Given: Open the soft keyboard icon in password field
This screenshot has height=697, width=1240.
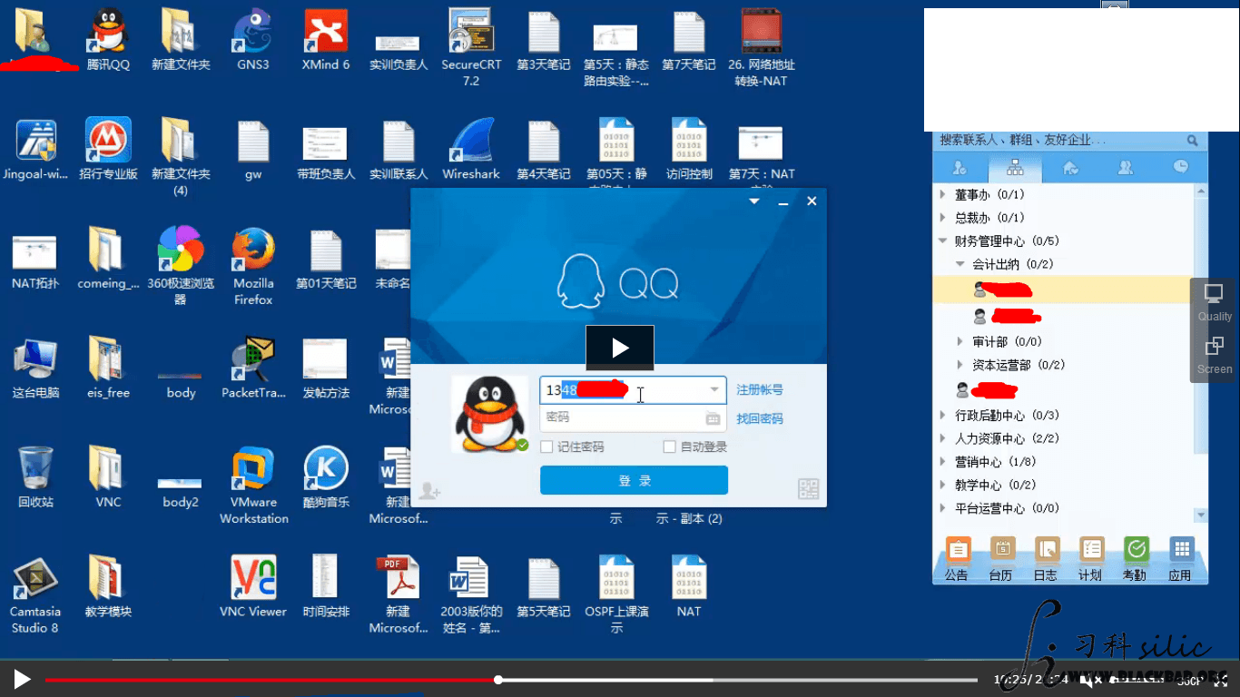Looking at the screenshot, I should (713, 417).
